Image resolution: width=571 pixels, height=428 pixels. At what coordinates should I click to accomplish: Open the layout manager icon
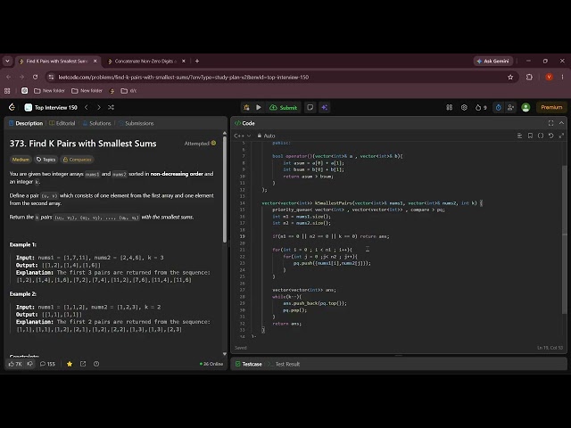click(450, 107)
